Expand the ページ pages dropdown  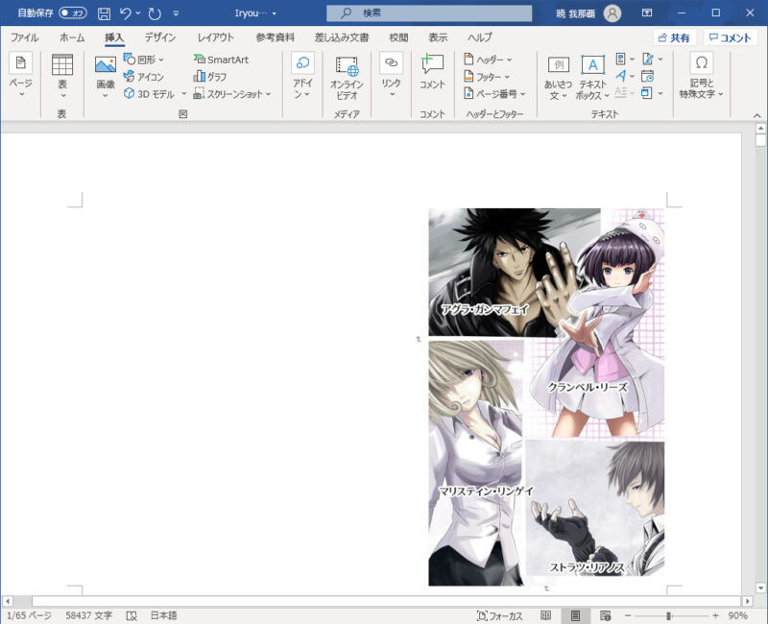pos(21,75)
